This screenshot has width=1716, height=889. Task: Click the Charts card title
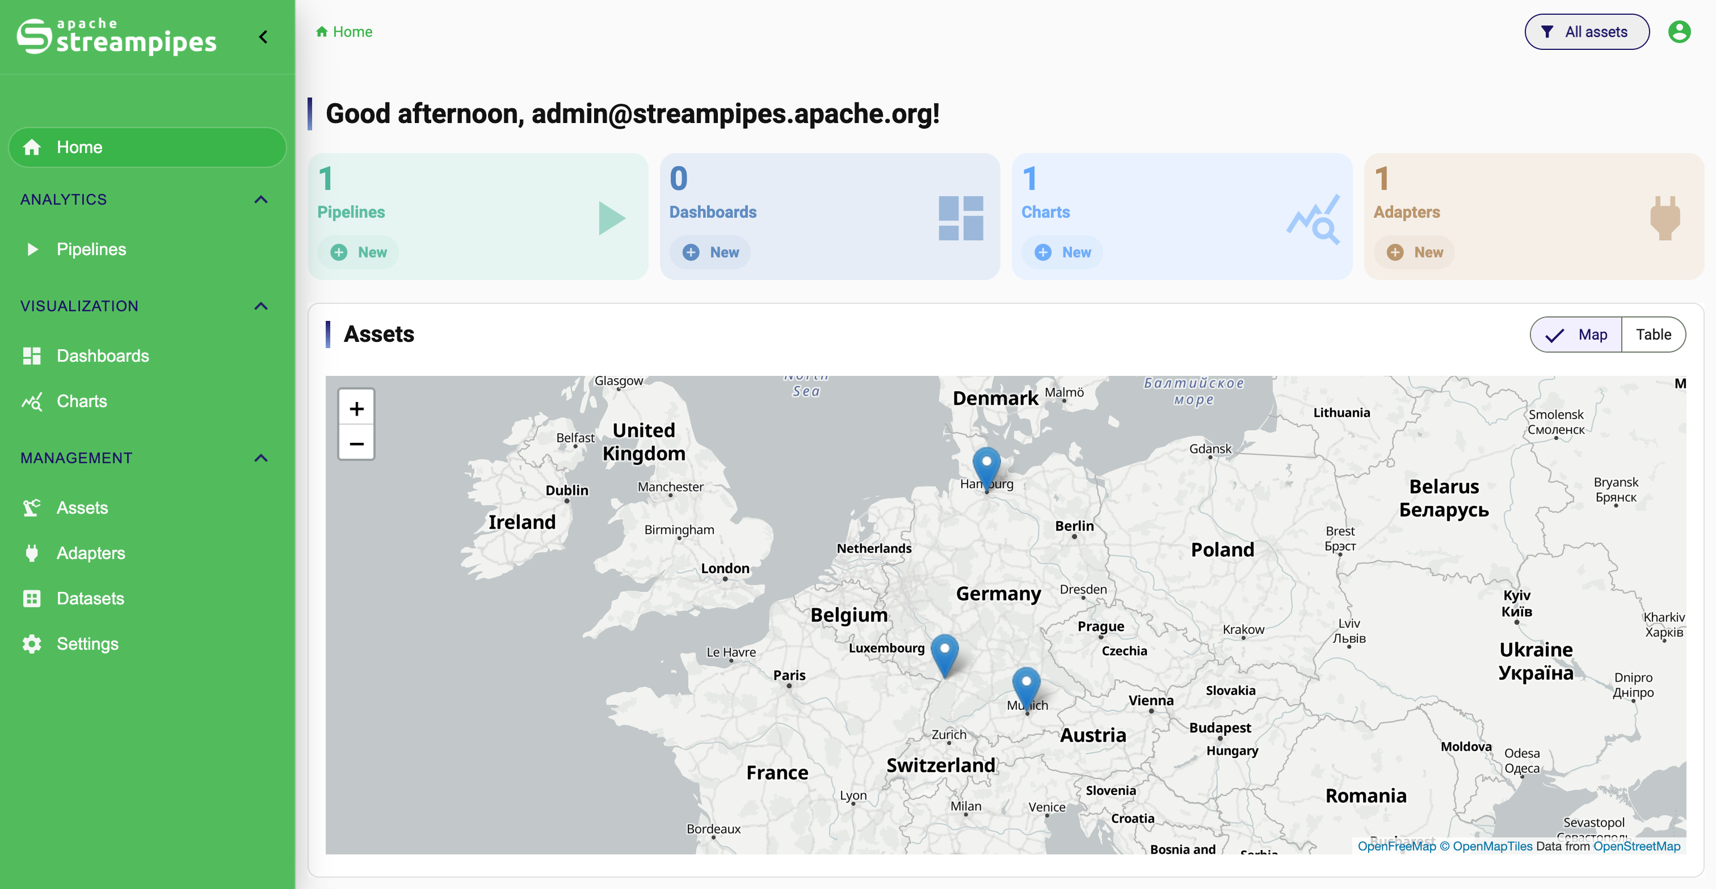[x=1045, y=212]
